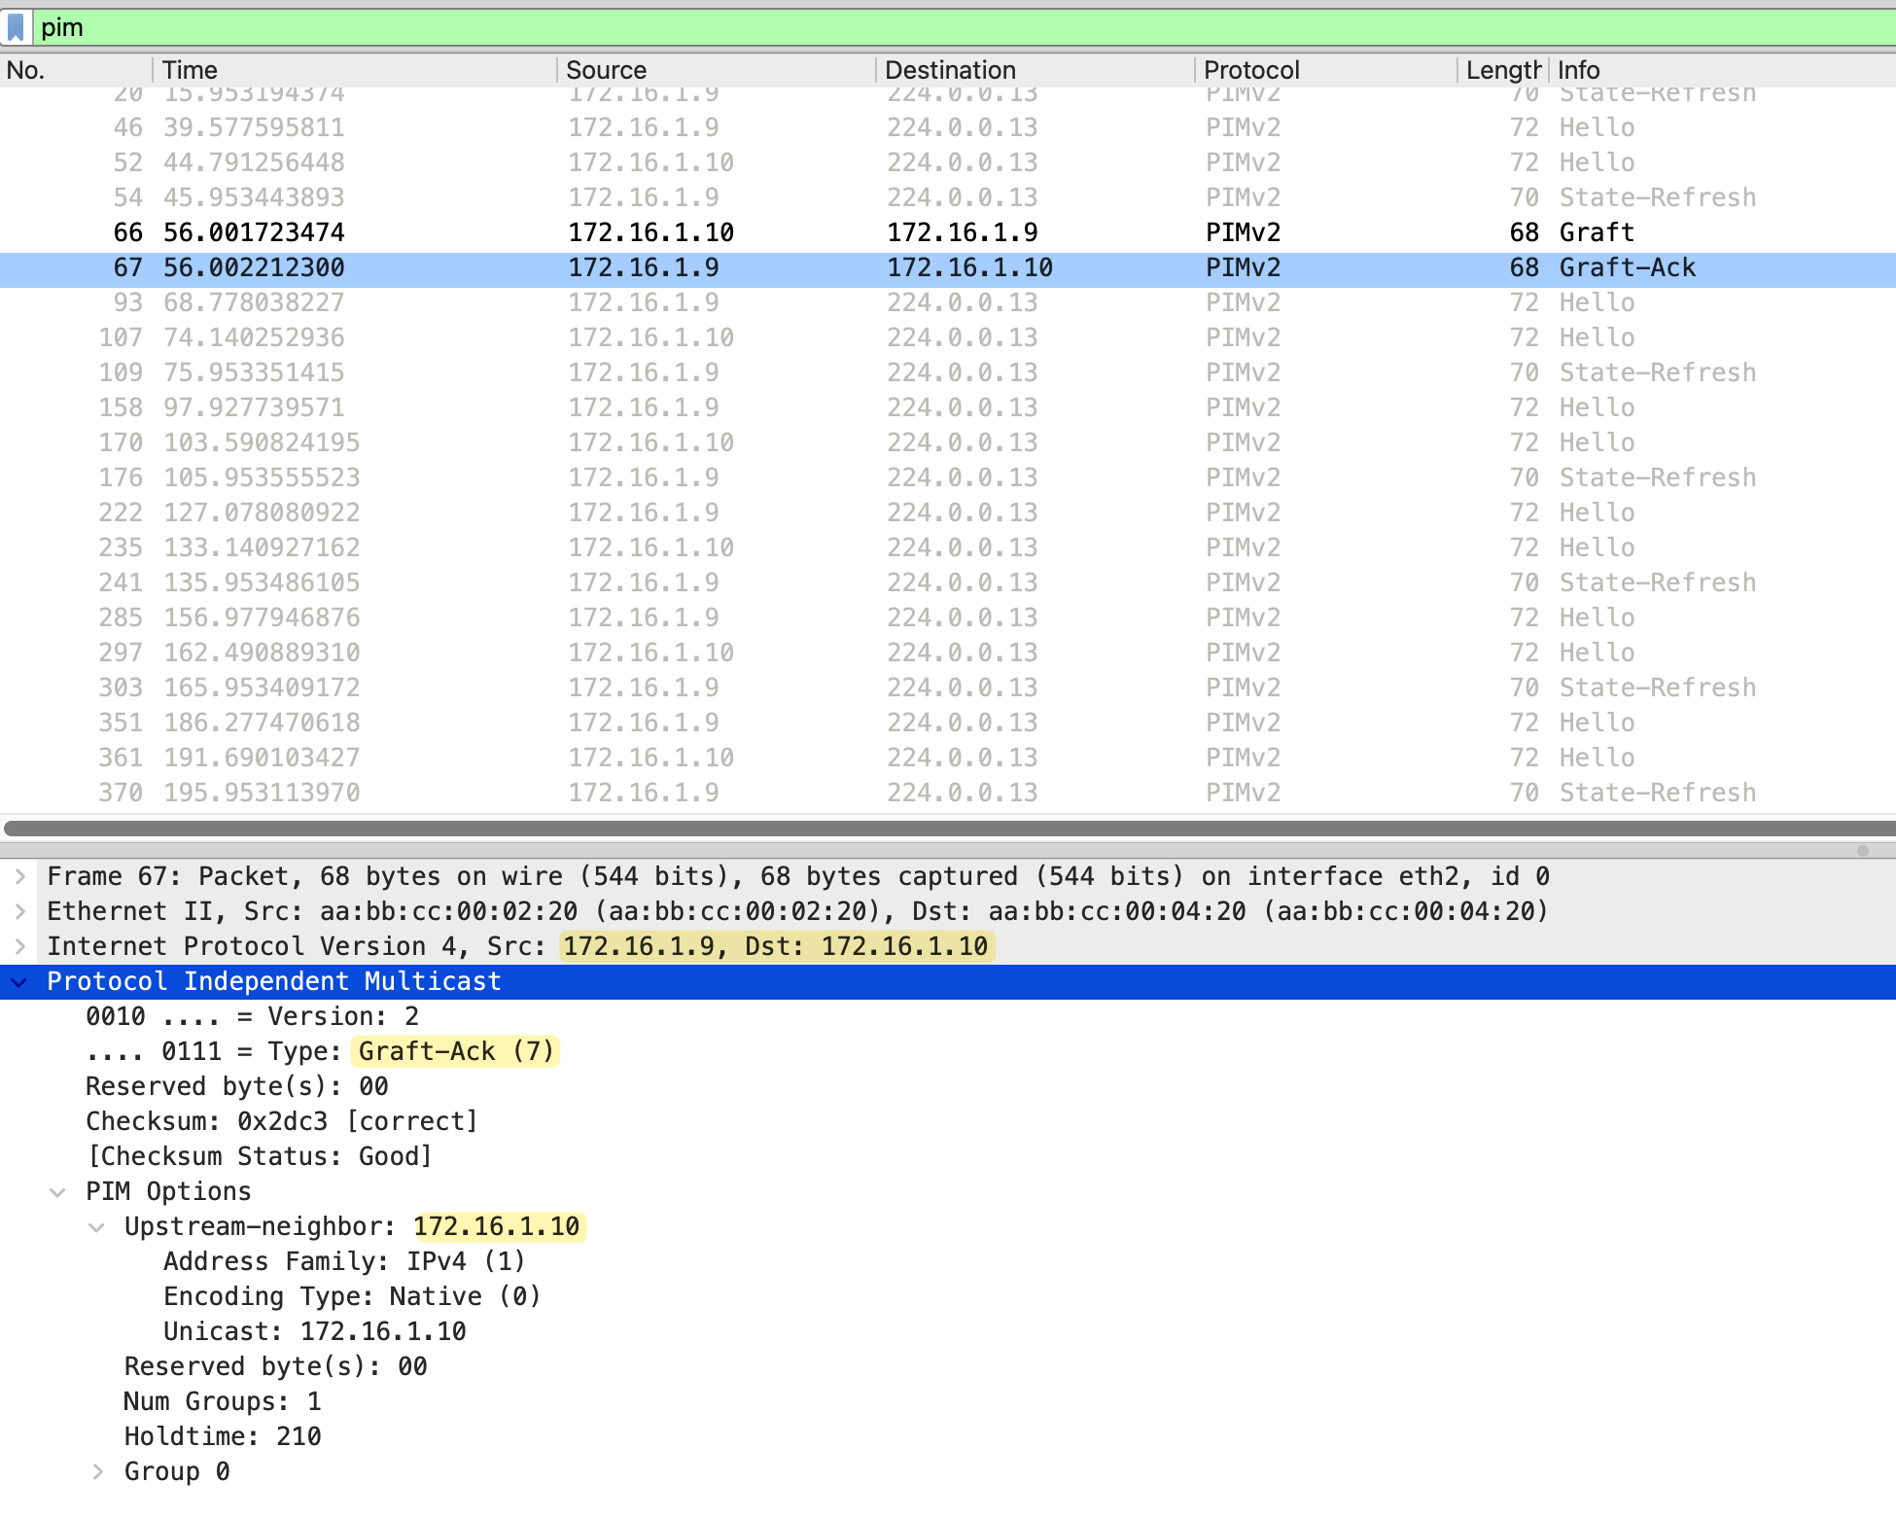The height and width of the screenshot is (1519, 1896).
Task: Expand the Ethernet II section
Action: [x=19, y=911]
